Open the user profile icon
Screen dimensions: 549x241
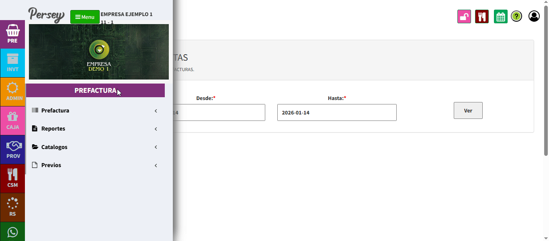pyautogui.click(x=534, y=16)
